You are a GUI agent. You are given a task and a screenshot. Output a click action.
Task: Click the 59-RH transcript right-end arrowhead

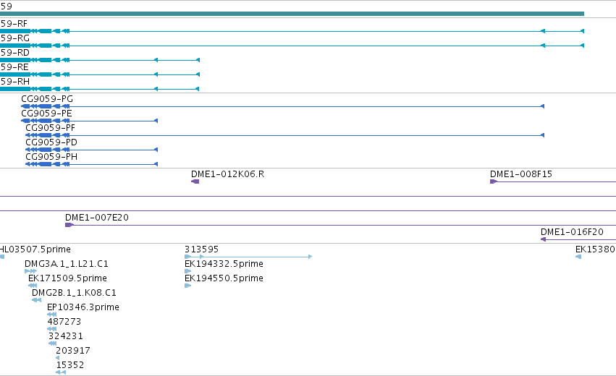[198, 89]
